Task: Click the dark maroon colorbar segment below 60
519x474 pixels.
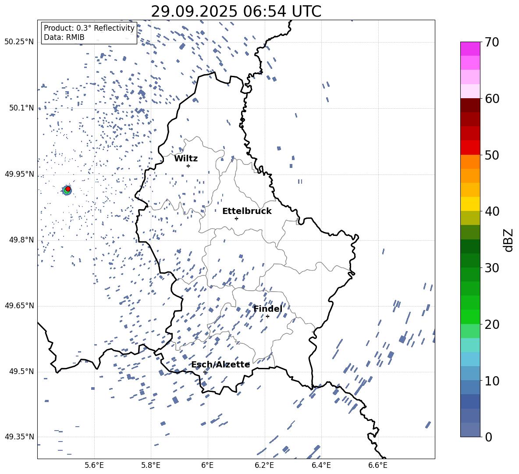Action: 470,105
